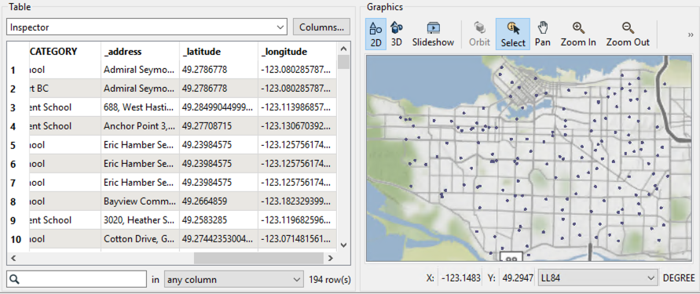Choose the Pan hand tool
Viewport: 700px width, 294px height.
pos(542,34)
